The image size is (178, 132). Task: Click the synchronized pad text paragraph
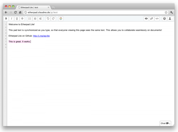[x=85, y=30]
